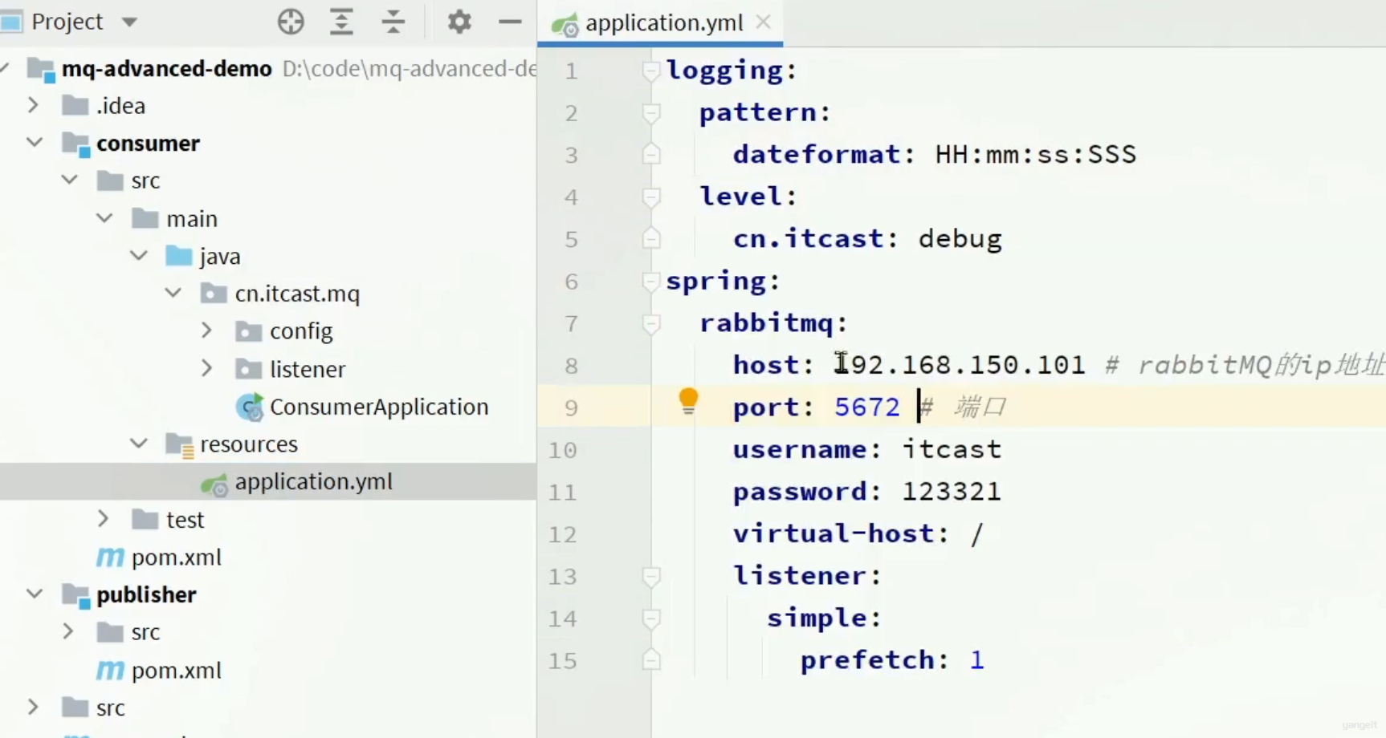Hide the Project panel with minus icon

tap(510, 22)
